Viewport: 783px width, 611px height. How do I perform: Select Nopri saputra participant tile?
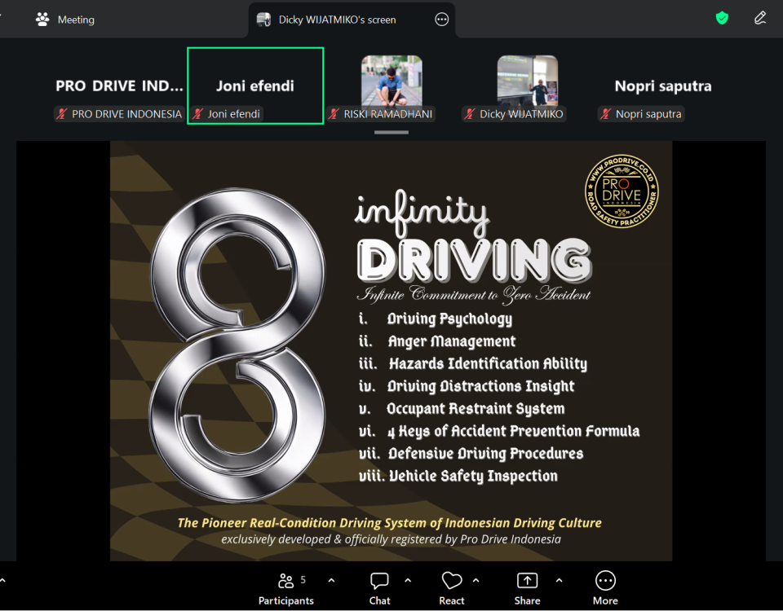(x=662, y=86)
